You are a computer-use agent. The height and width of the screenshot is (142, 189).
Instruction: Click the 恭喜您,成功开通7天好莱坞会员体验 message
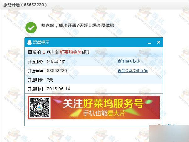[x=78, y=25]
